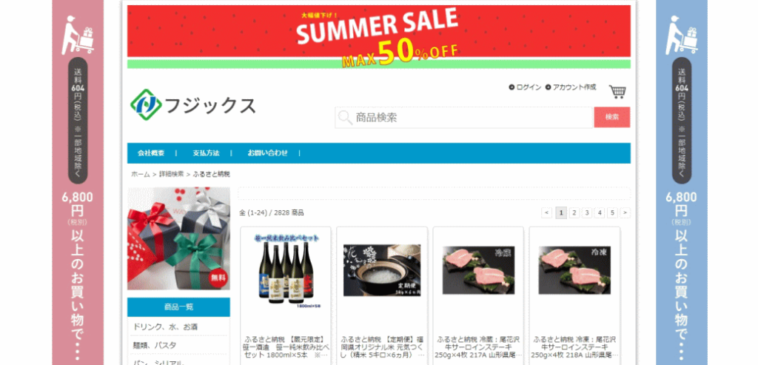
Task: Focus the 商品検索 input field
Action: pos(463,118)
